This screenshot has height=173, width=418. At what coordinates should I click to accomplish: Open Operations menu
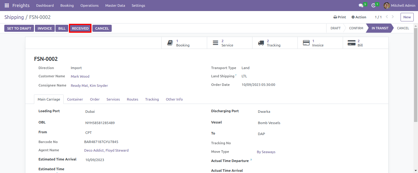point(89,6)
